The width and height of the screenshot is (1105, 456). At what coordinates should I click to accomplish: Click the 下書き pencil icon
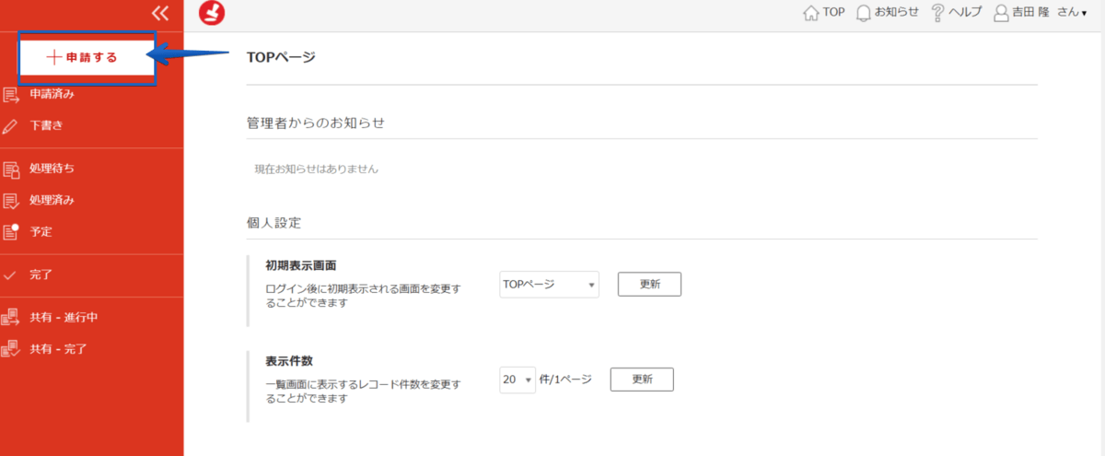11,125
